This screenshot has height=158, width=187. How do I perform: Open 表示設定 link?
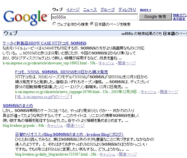pyautogui.click(x=179, y=19)
